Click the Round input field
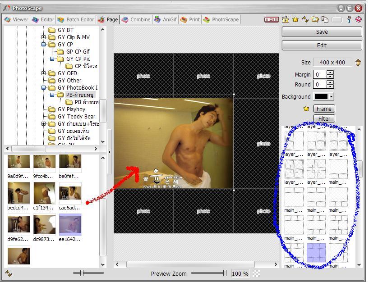 pyautogui.click(x=320, y=85)
